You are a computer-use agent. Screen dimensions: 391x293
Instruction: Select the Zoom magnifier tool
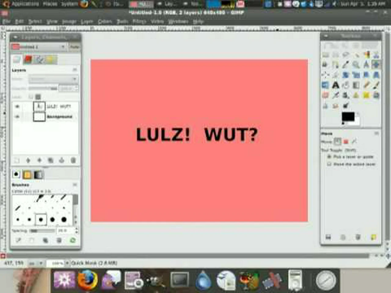(x=356, y=65)
